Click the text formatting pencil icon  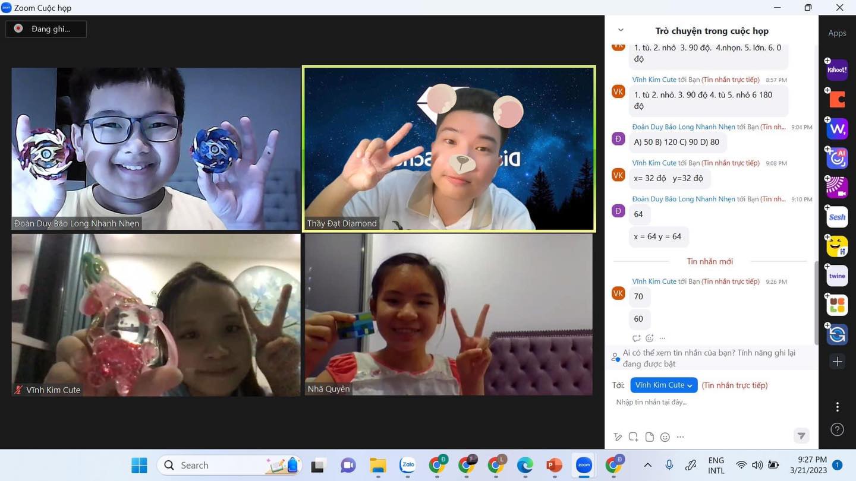[x=618, y=437]
